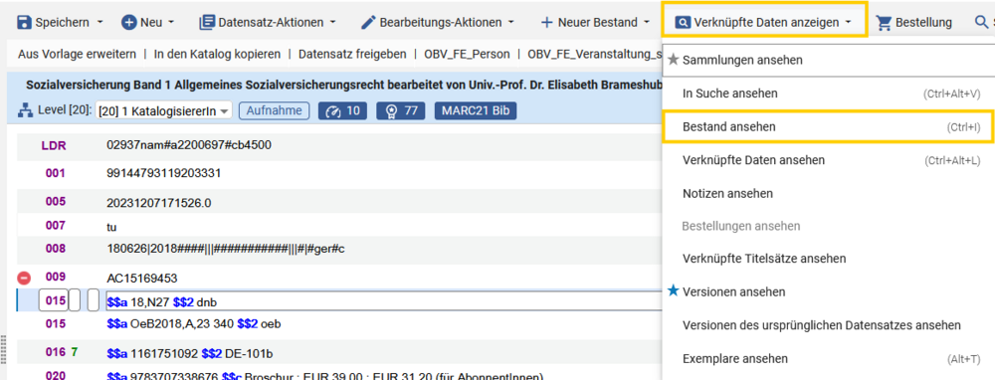The height and width of the screenshot is (380, 995).
Task: Click the Datensatz-Aktionen list icon
Action: click(x=207, y=23)
